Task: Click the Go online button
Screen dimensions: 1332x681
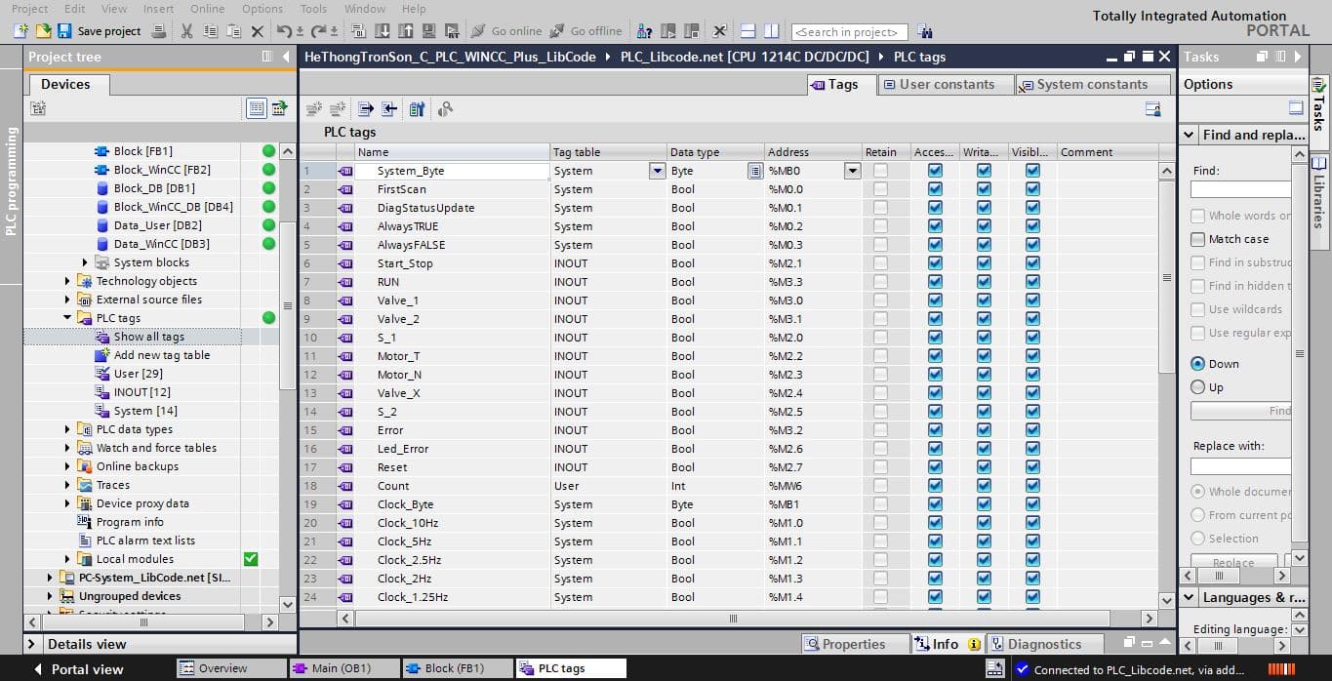Action: pyautogui.click(x=507, y=31)
